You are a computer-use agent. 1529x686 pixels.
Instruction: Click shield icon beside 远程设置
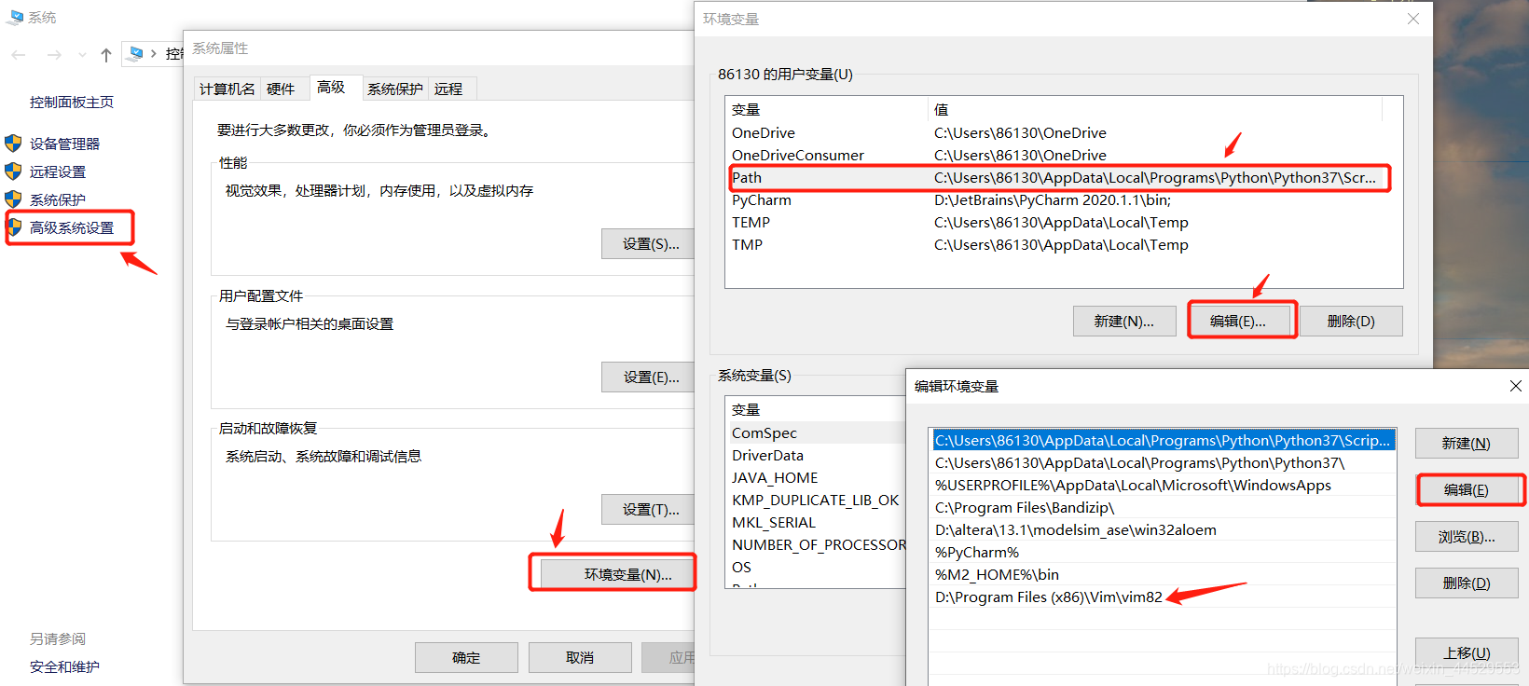tap(13, 171)
